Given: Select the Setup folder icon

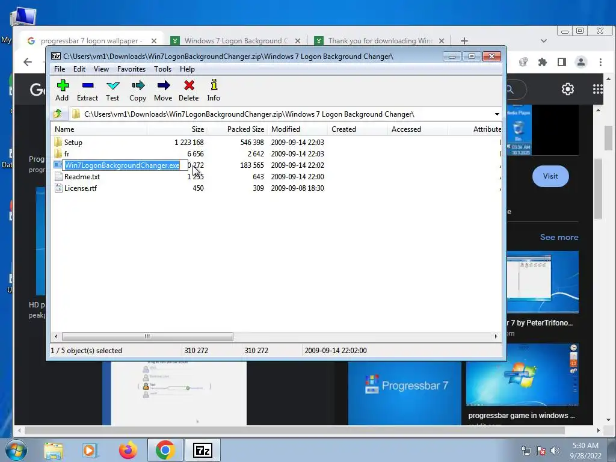Looking at the screenshot, I should point(58,142).
